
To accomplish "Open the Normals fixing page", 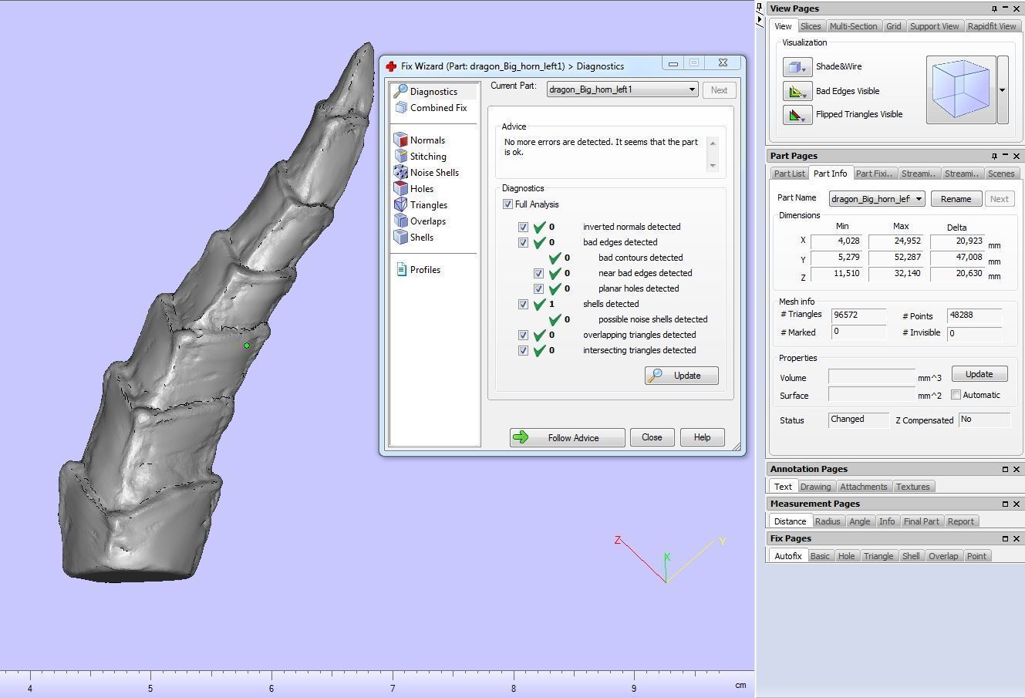I will (x=420, y=140).
